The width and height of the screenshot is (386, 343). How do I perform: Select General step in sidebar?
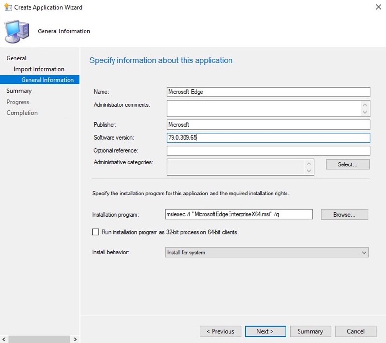[x=16, y=58]
